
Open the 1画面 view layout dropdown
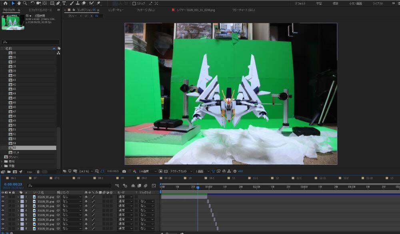202,171
